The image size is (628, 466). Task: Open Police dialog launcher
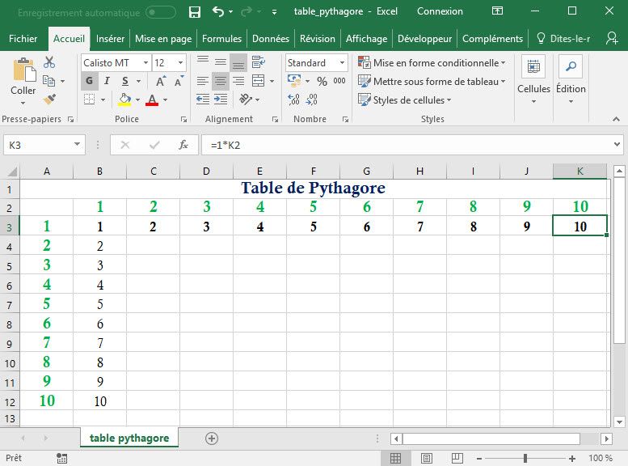click(183, 120)
